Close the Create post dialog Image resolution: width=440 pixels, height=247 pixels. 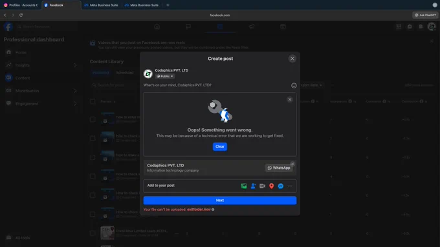pos(292,59)
